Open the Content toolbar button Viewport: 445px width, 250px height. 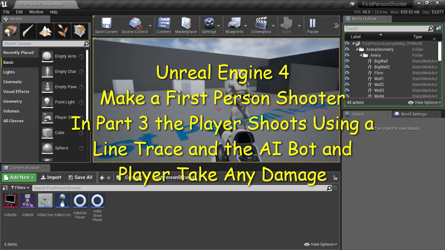click(x=164, y=26)
